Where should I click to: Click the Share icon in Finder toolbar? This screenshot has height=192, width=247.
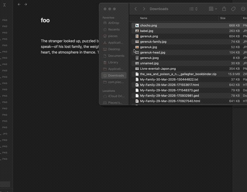(224, 9)
